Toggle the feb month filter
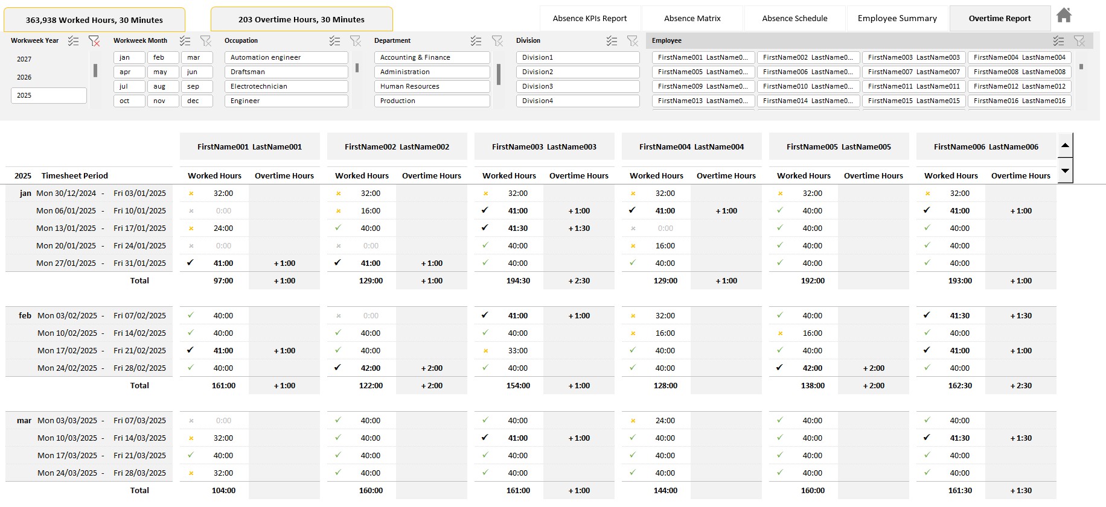1106x507 pixels. click(x=163, y=57)
